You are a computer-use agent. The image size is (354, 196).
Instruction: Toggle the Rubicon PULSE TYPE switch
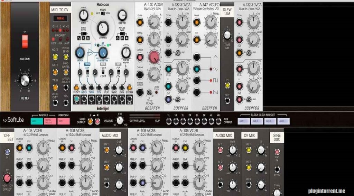click(122, 34)
